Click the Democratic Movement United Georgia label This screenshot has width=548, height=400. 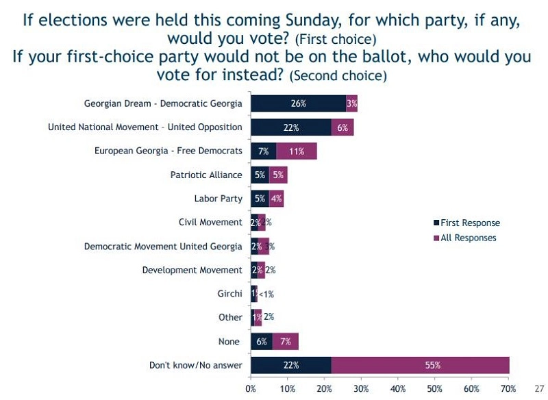pos(163,247)
